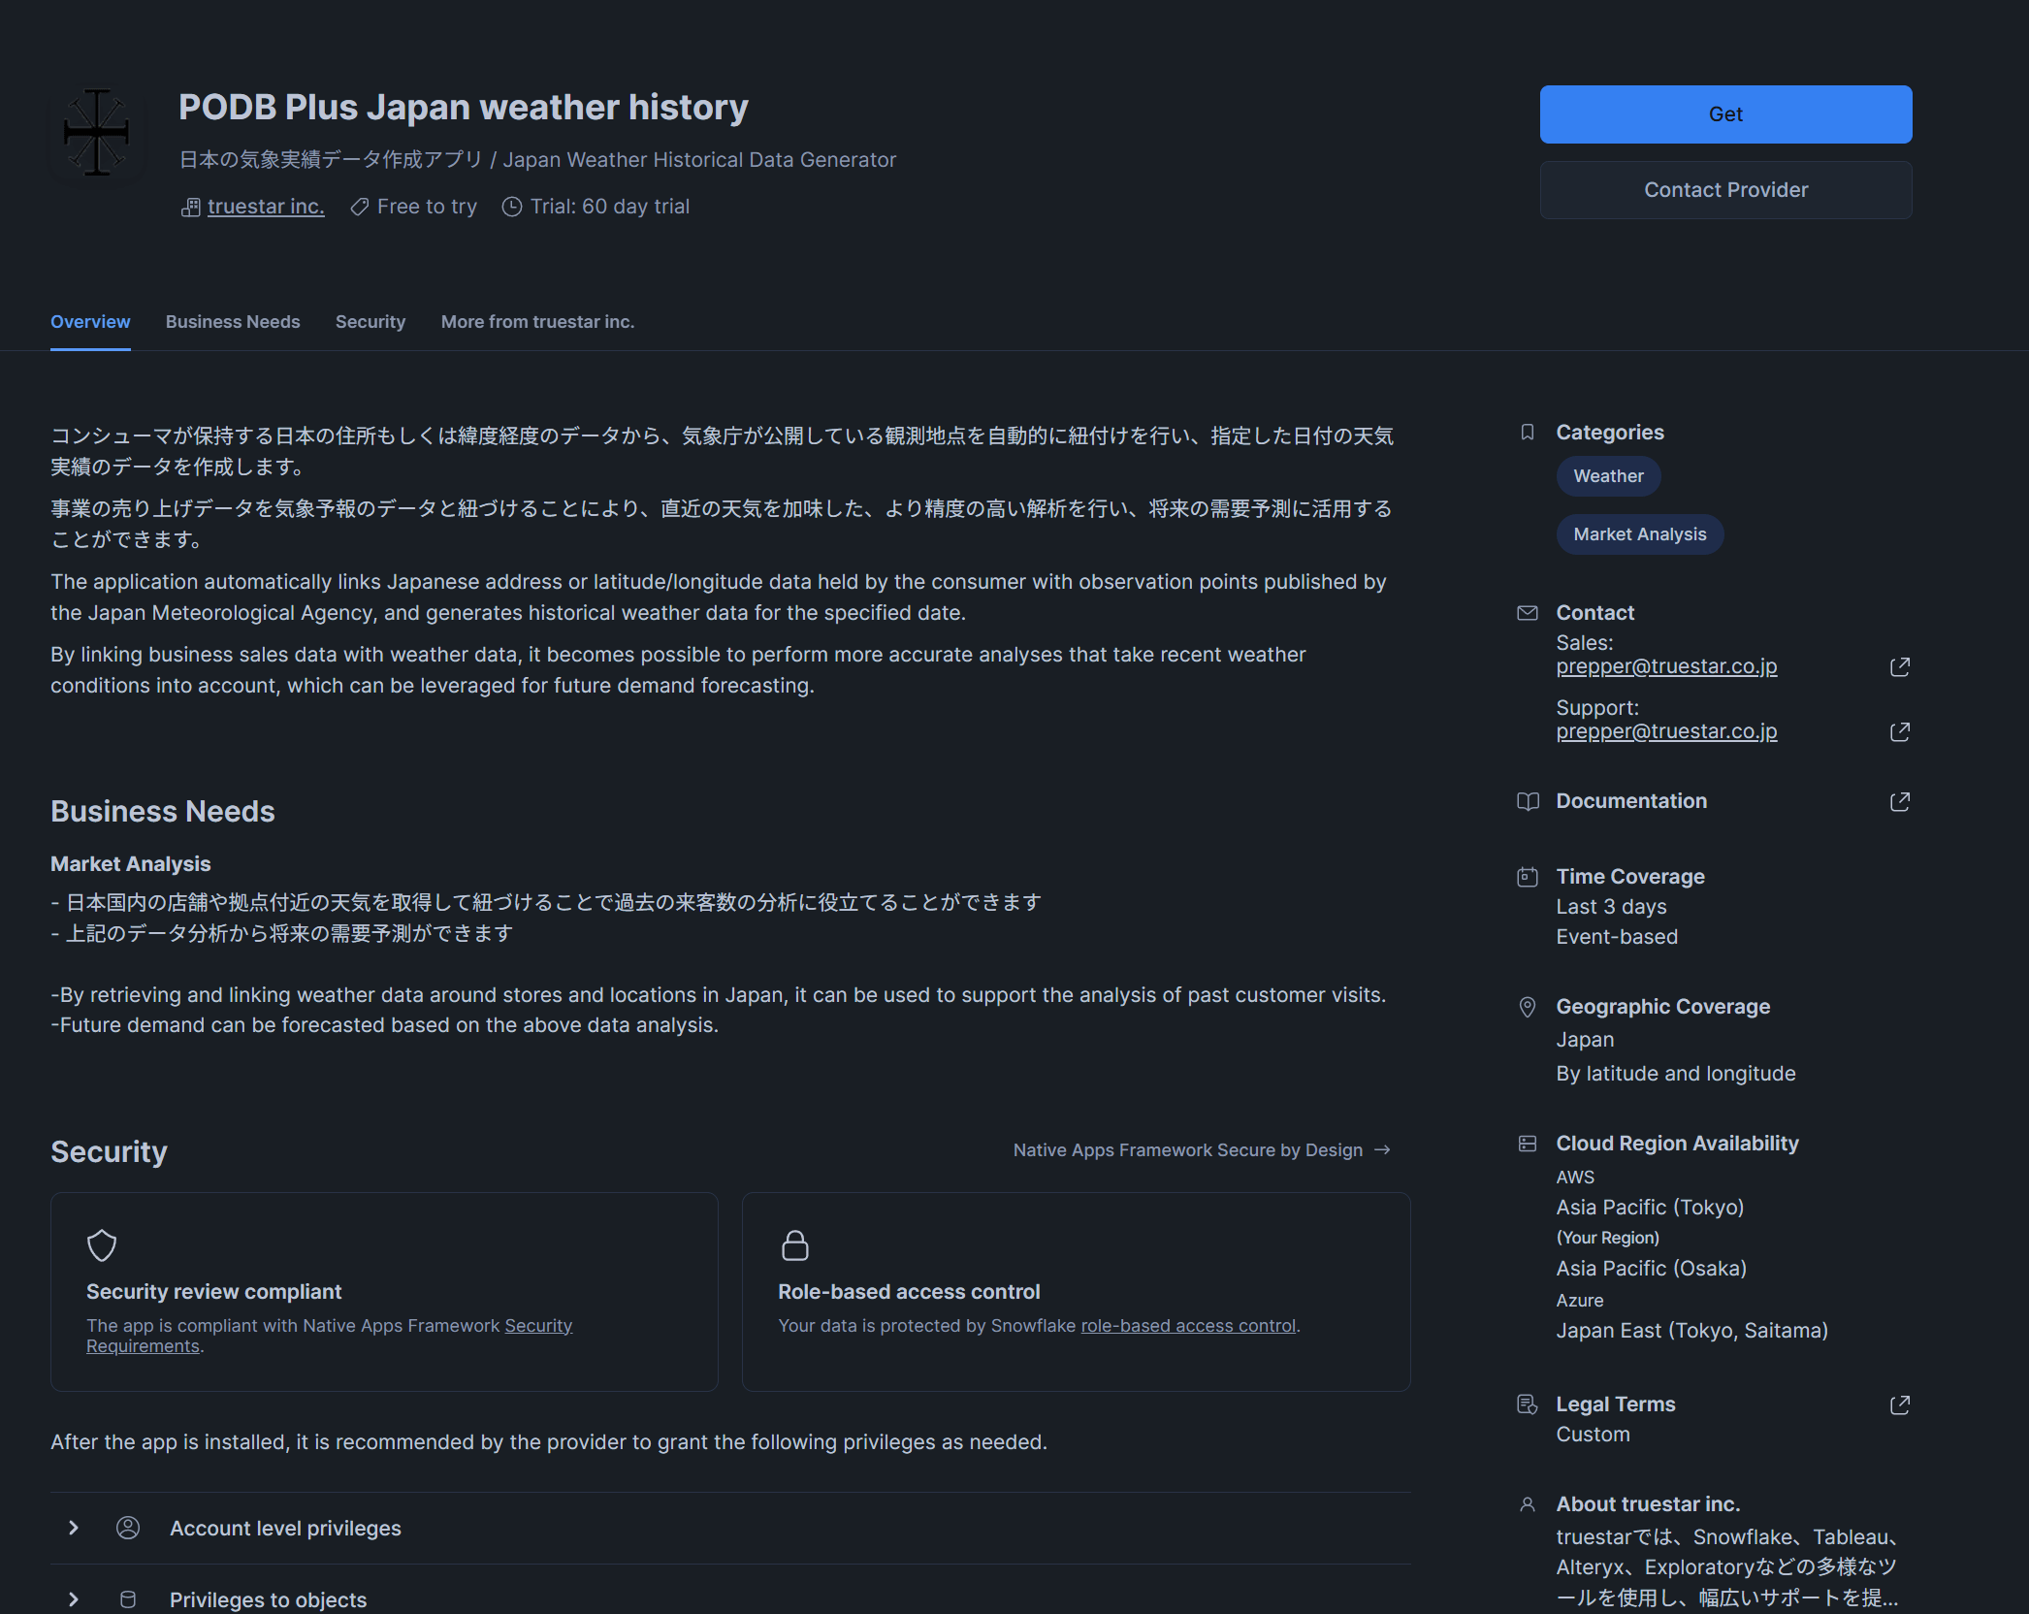Click the arrow icon after Native Apps Framework Secure by Design
The image size is (2029, 1614).
[1383, 1150]
